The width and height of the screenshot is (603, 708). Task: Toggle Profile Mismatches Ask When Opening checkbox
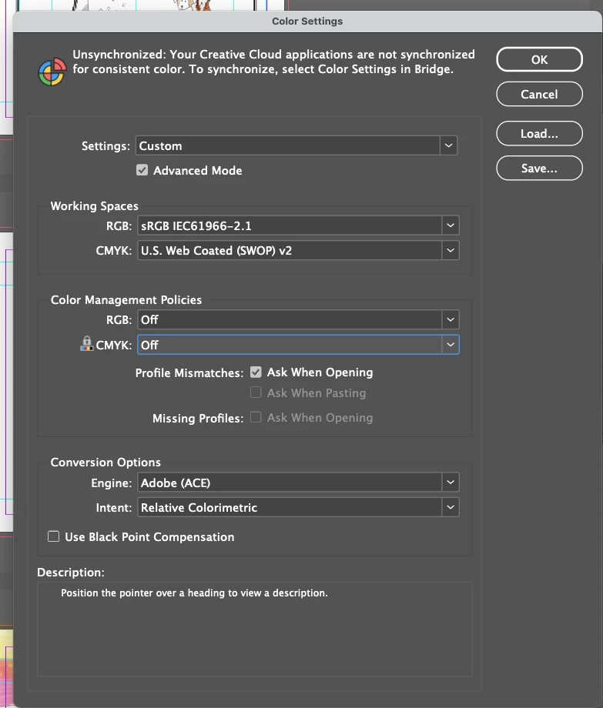click(x=256, y=372)
